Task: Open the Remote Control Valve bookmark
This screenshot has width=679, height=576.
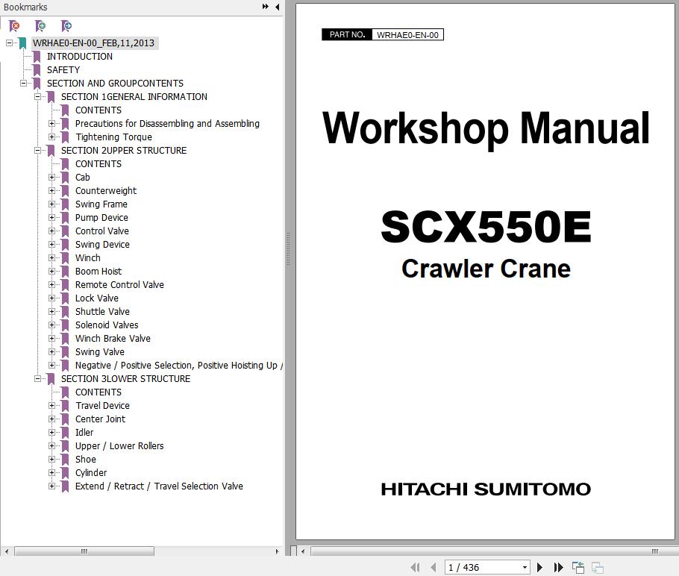Action: (x=119, y=284)
